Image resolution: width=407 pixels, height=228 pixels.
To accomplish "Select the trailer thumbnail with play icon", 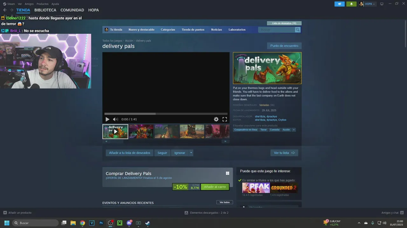I will point(115,131).
